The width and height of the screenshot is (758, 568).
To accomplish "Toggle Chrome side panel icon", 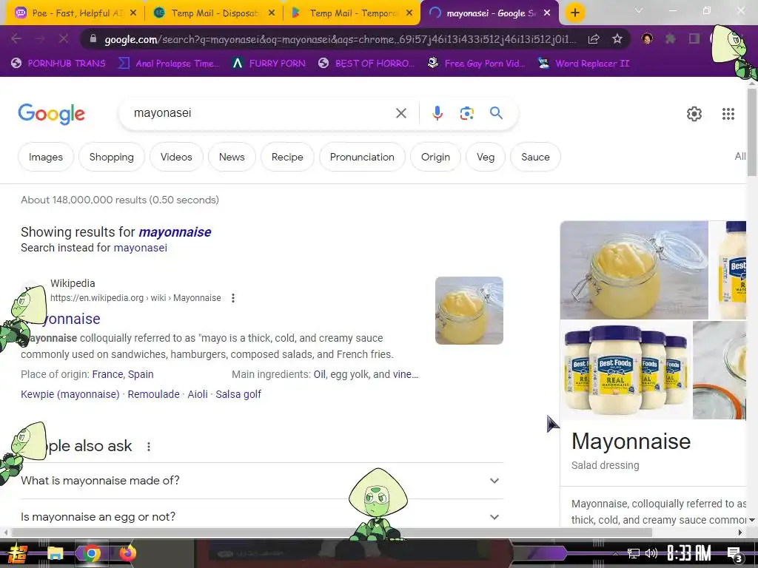I will coord(694,38).
